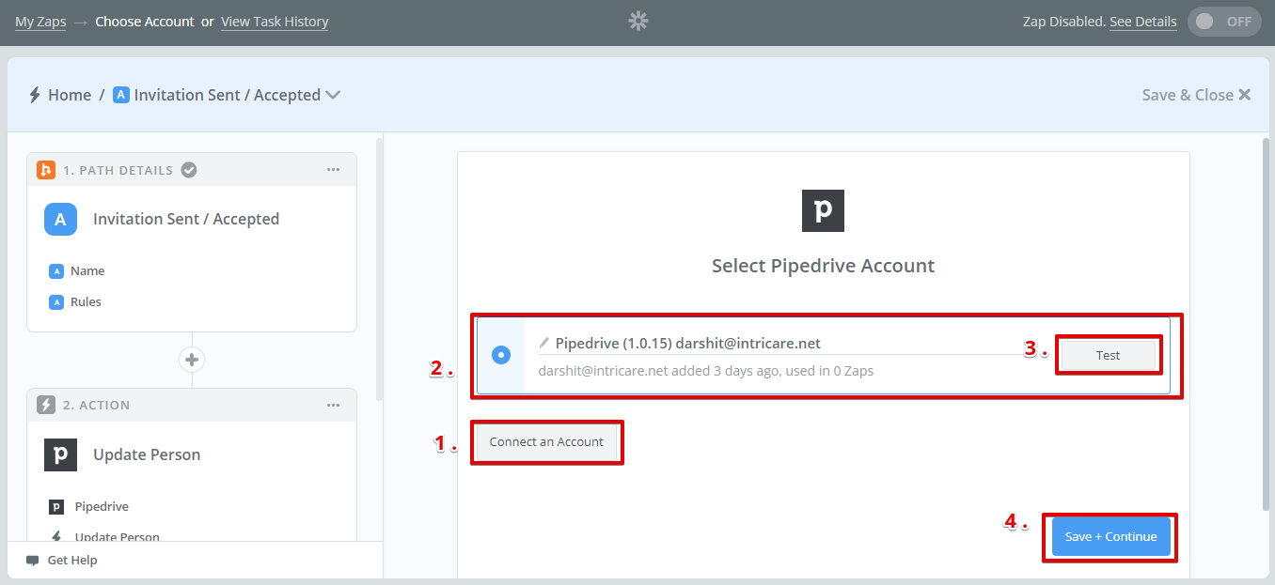Click the lightning bolt Home icon
Viewport: 1275px width, 585px height.
click(x=35, y=95)
